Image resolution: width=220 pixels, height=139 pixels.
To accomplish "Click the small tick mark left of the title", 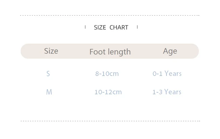I will [85, 27].
